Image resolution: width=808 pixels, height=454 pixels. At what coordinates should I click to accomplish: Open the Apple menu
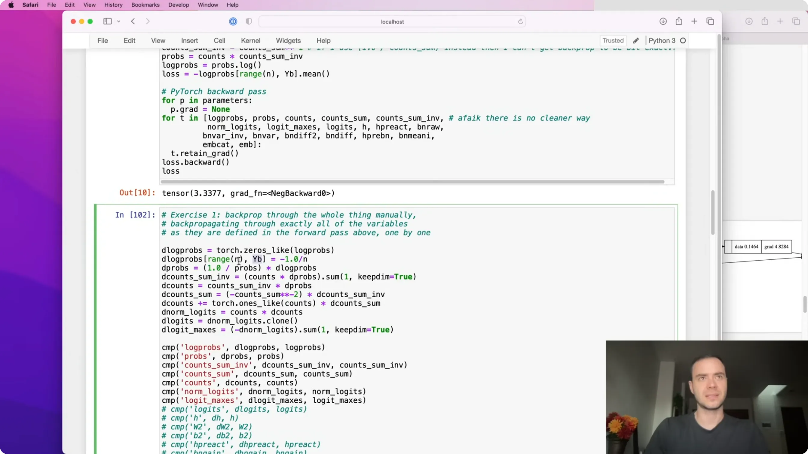click(11, 5)
